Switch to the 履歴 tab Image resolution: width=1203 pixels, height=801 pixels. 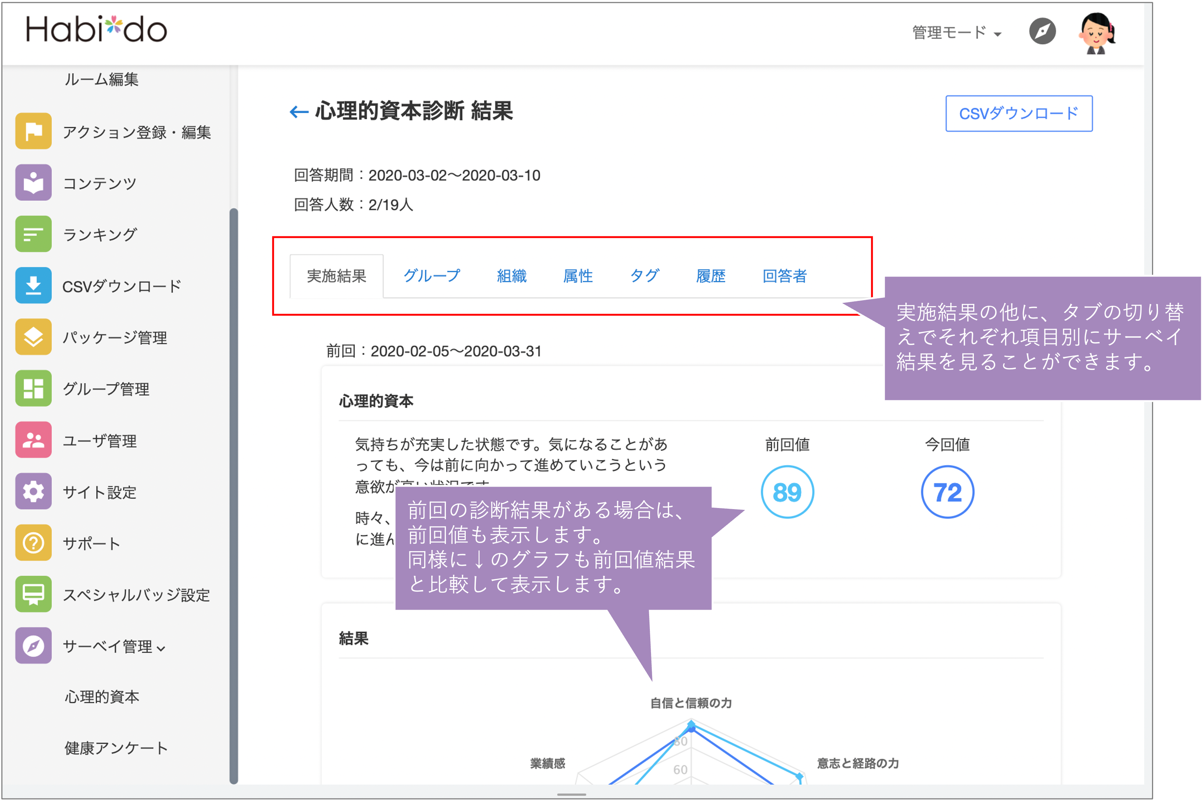coord(711,277)
